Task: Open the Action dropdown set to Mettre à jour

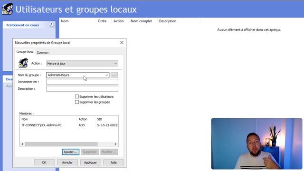Action: pyautogui.click(x=82, y=63)
